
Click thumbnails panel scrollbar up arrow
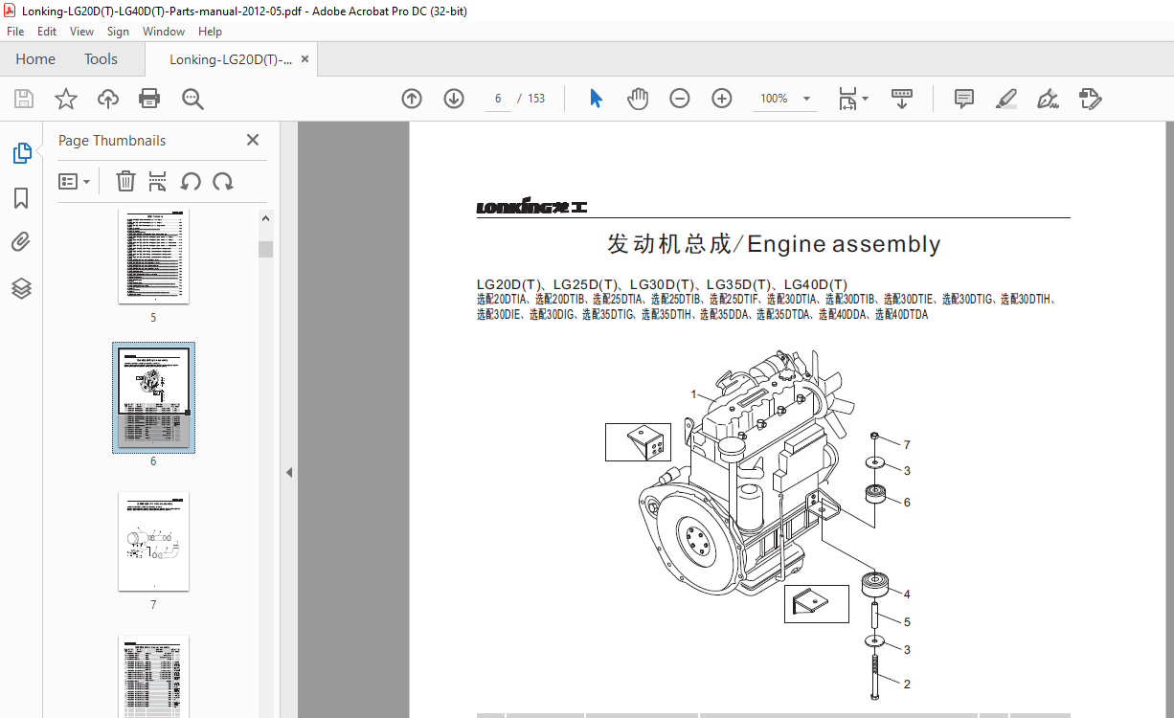[x=265, y=218]
